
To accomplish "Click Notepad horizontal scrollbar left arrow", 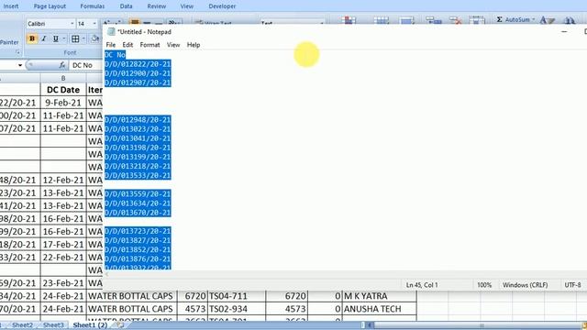I will click(107, 274).
